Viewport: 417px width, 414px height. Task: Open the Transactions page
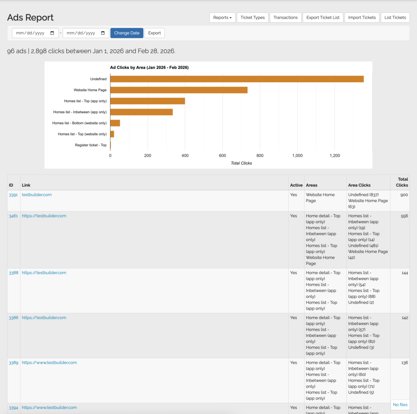[x=285, y=17]
